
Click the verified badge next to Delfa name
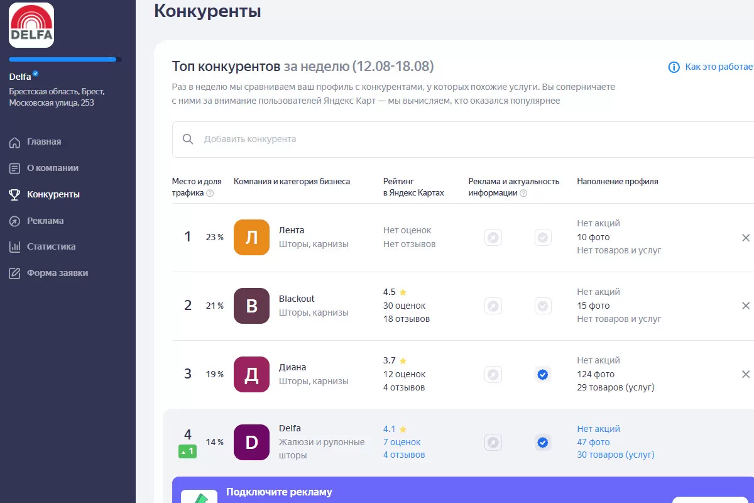(36, 74)
